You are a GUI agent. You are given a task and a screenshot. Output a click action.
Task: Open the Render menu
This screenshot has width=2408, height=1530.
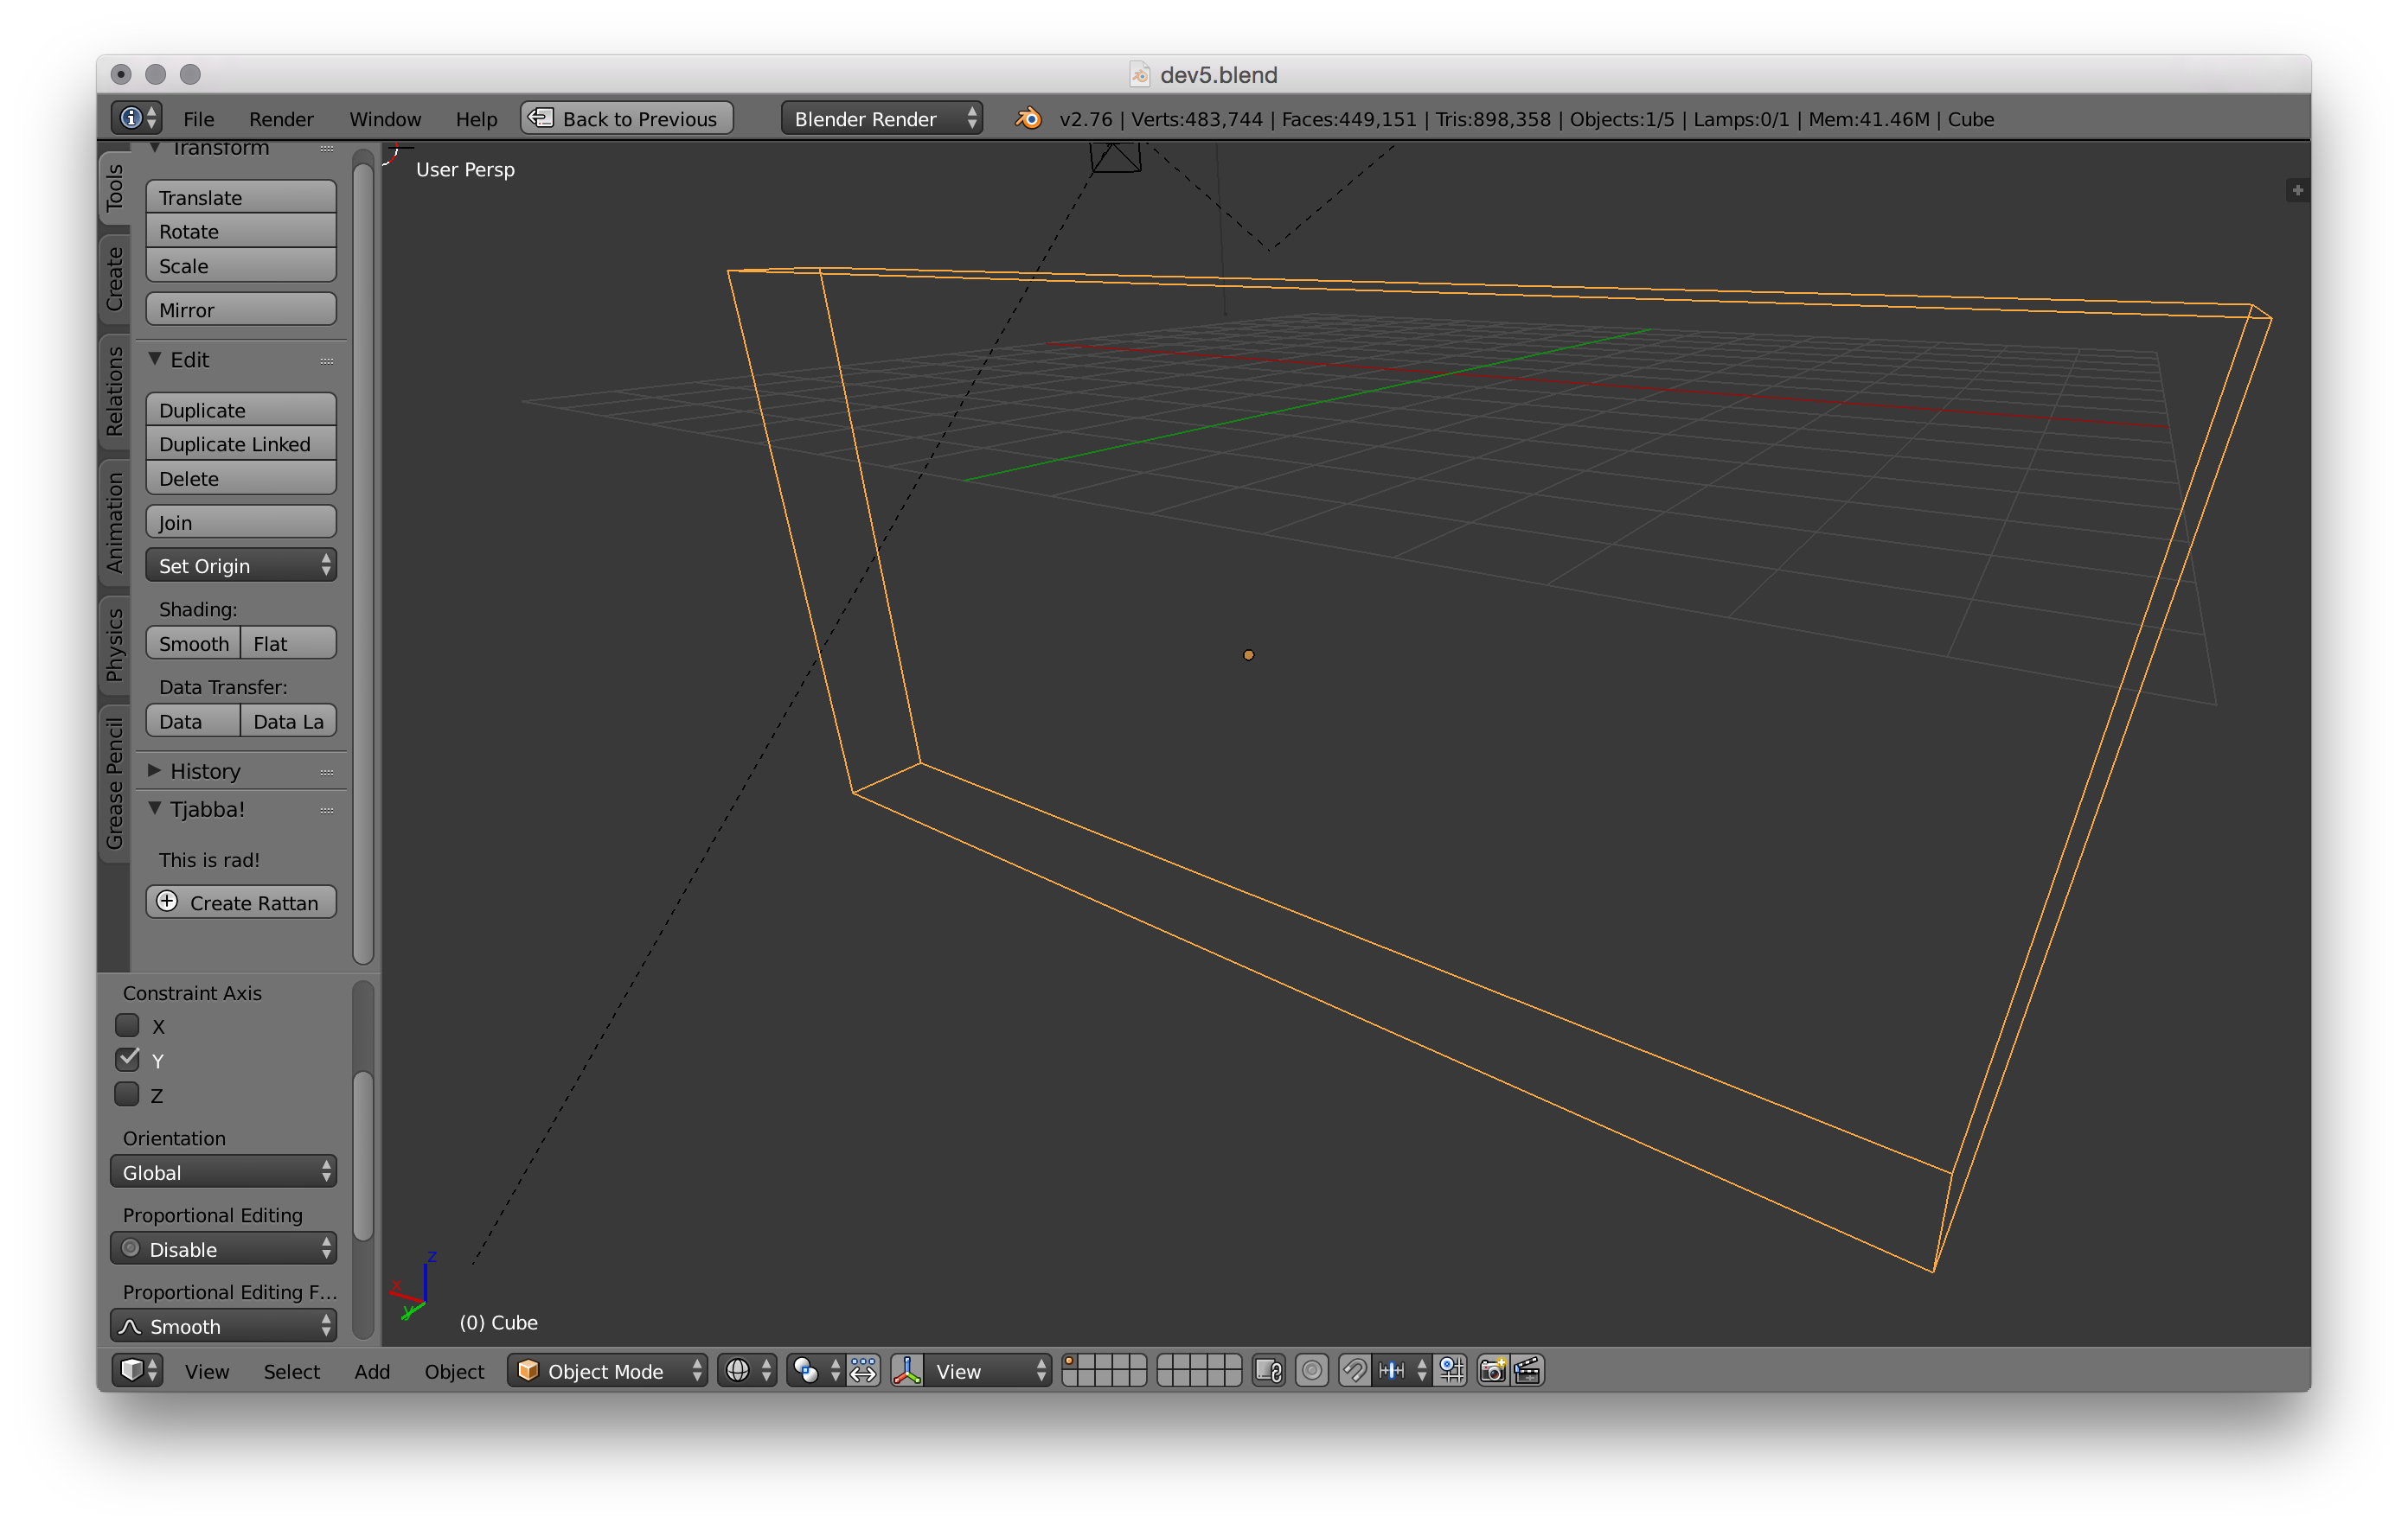point(281,119)
